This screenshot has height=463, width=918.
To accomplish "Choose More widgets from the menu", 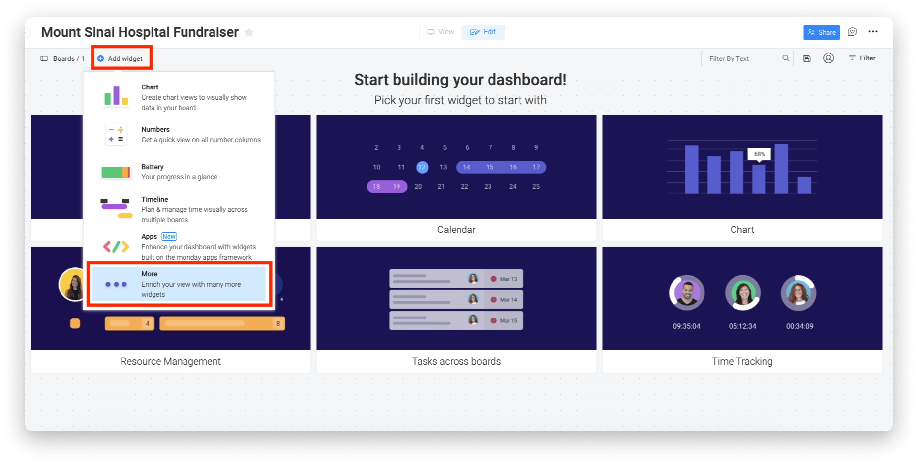I will point(179,284).
